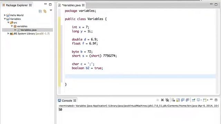This screenshot has width=221, height=124.
Task: Minimize the Package Explorer view
Action: click(45, 4)
